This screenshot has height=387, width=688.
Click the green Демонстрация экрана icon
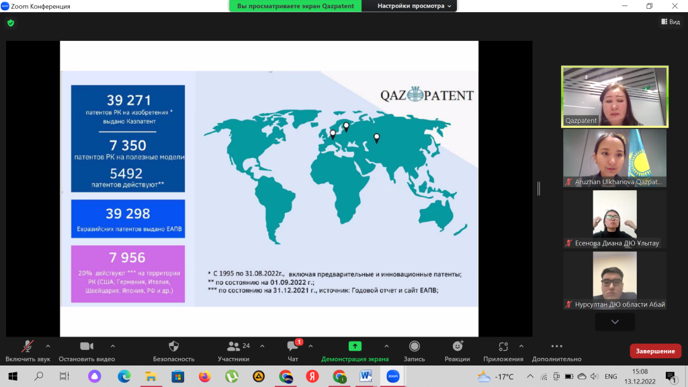(x=355, y=347)
